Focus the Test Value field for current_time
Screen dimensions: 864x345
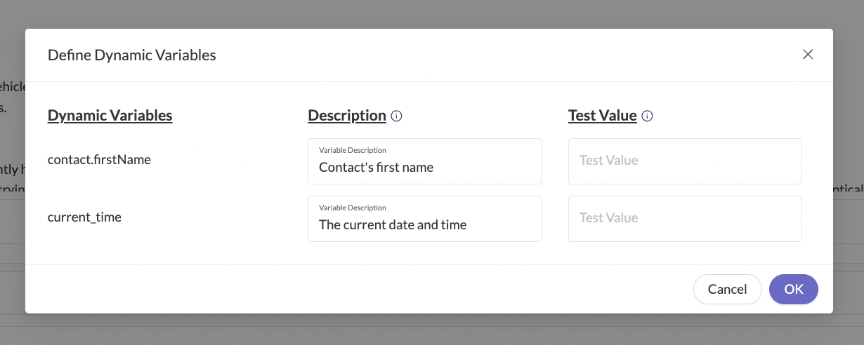(685, 219)
